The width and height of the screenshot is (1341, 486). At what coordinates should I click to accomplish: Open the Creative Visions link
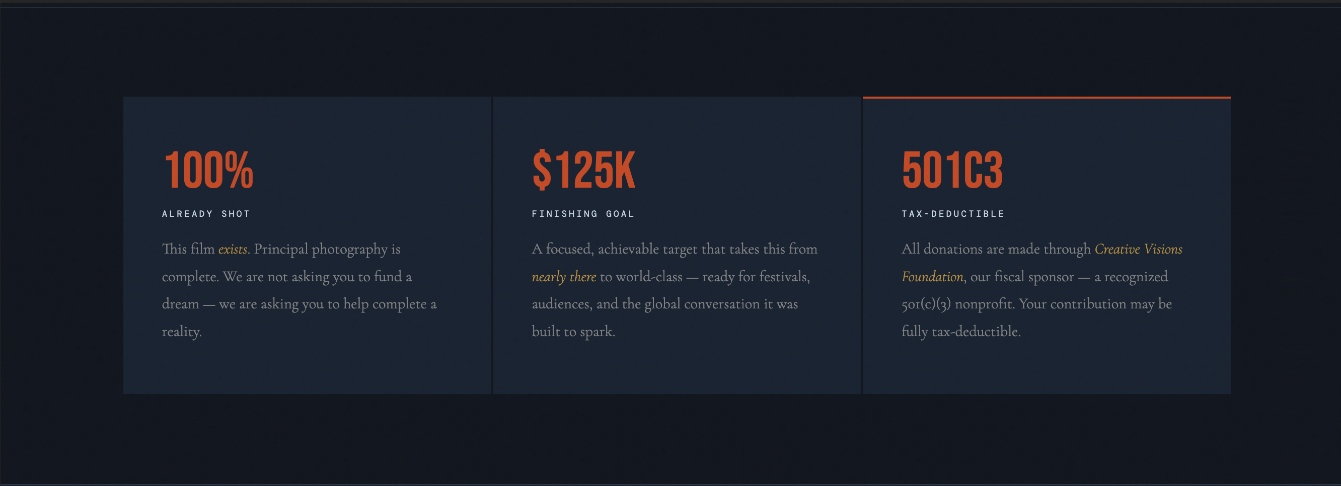pyautogui.click(x=1138, y=249)
